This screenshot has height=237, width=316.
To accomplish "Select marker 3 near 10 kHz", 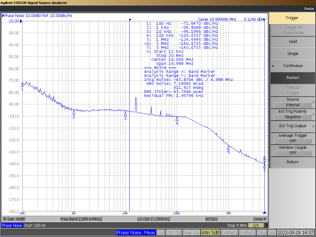I will tap(125, 114).
